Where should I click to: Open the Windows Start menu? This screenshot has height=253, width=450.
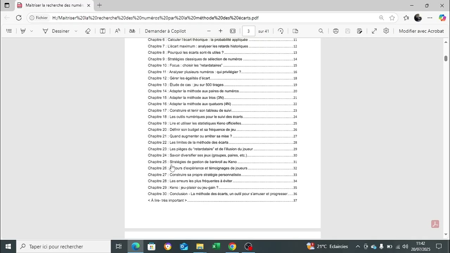click(8, 246)
